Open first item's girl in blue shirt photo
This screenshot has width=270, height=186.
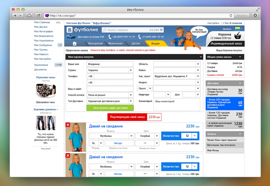(x=76, y=137)
